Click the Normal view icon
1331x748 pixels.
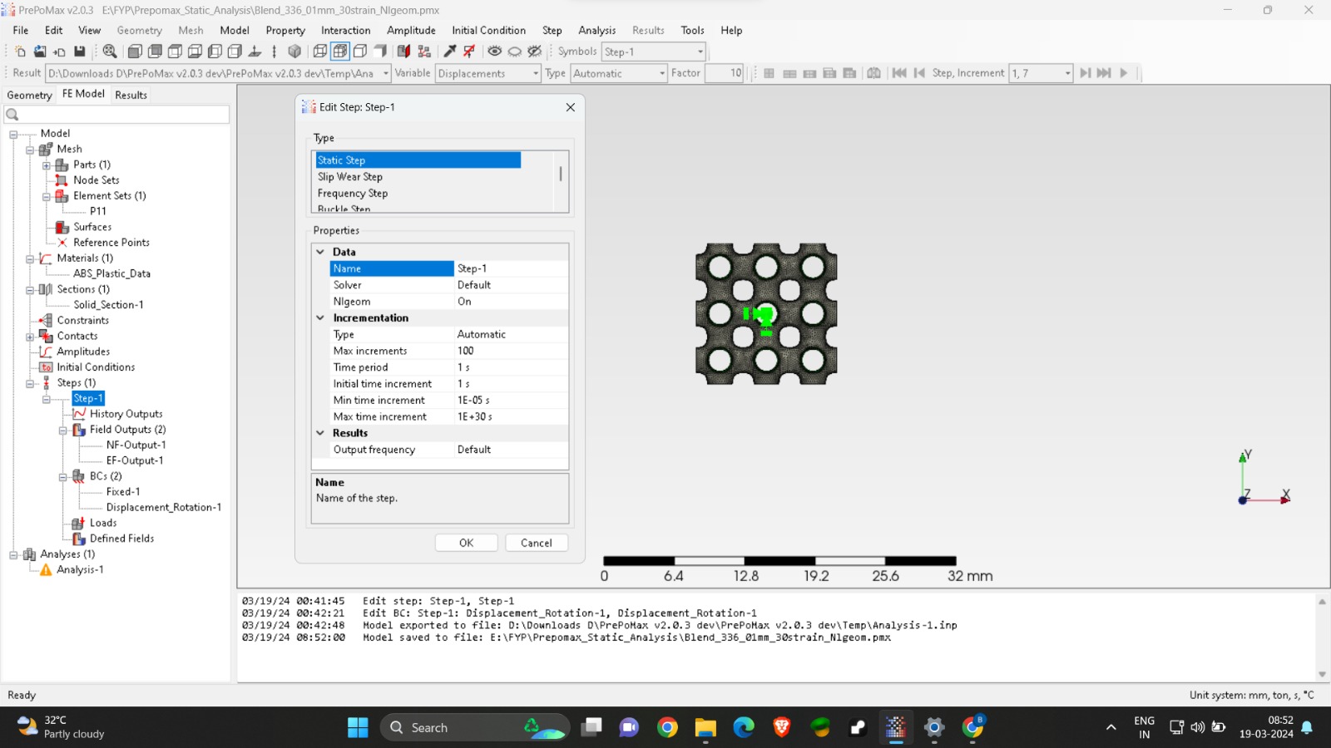pos(255,52)
